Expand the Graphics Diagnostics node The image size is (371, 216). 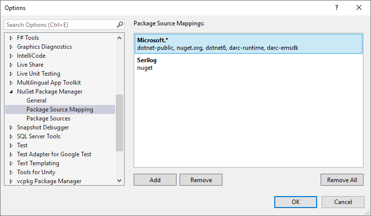(11, 47)
